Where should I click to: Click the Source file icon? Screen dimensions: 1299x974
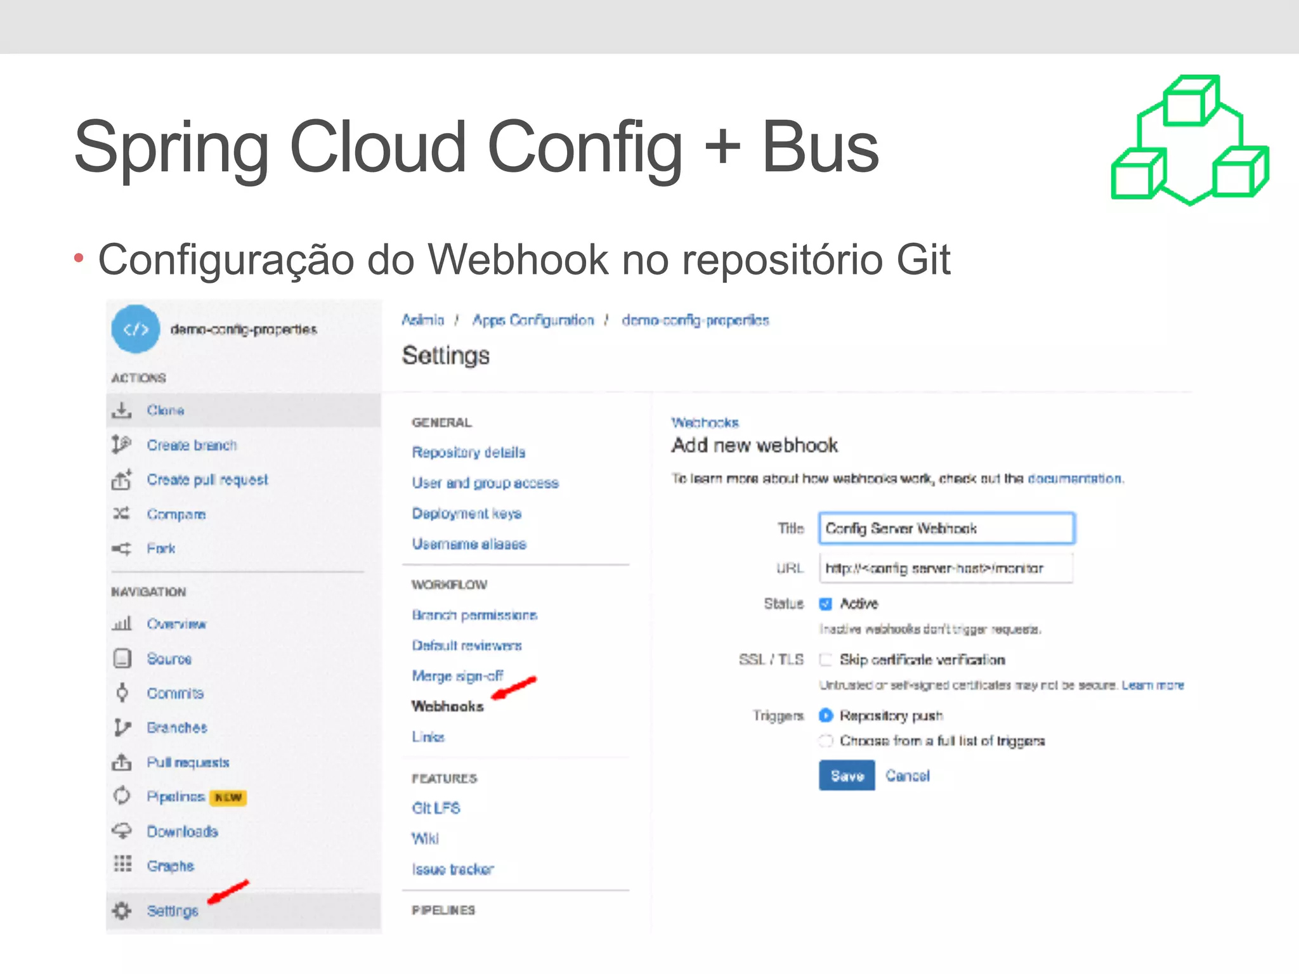pyautogui.click(x=122, y=658)
